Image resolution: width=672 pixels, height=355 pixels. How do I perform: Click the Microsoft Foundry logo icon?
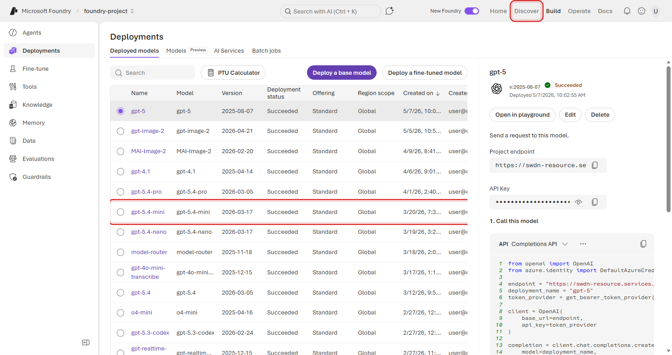(x=14, y=11)
